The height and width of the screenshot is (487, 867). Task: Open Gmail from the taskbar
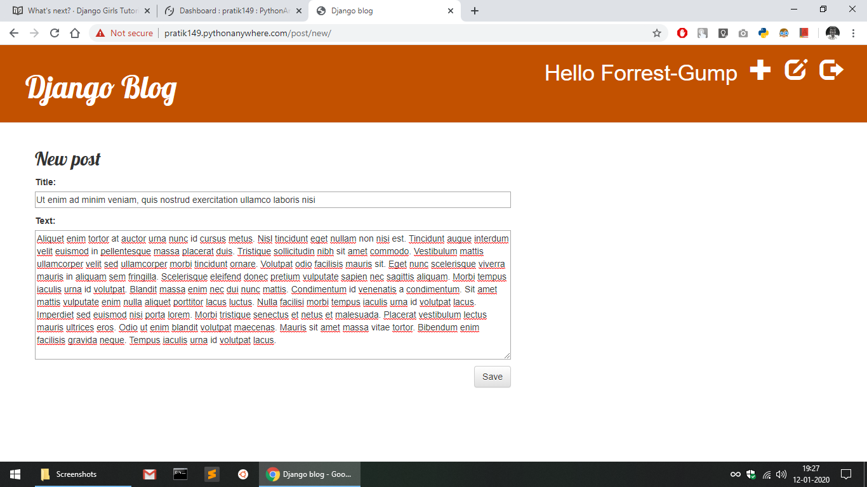click(149, 474)
